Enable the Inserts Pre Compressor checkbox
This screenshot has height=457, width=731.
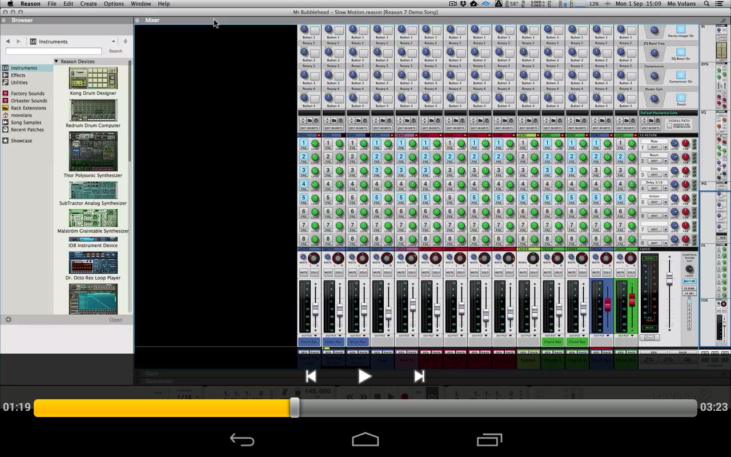pos(670,126)
